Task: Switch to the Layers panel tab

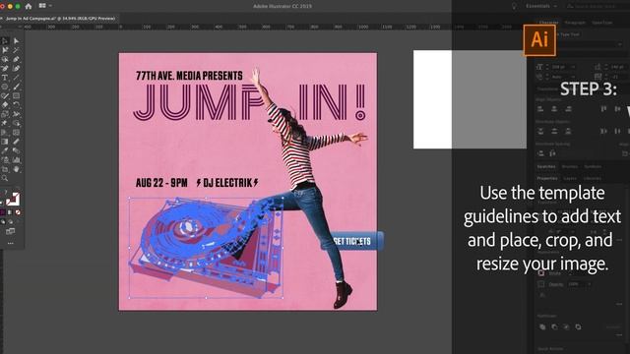Action: (x=570, y=178)
